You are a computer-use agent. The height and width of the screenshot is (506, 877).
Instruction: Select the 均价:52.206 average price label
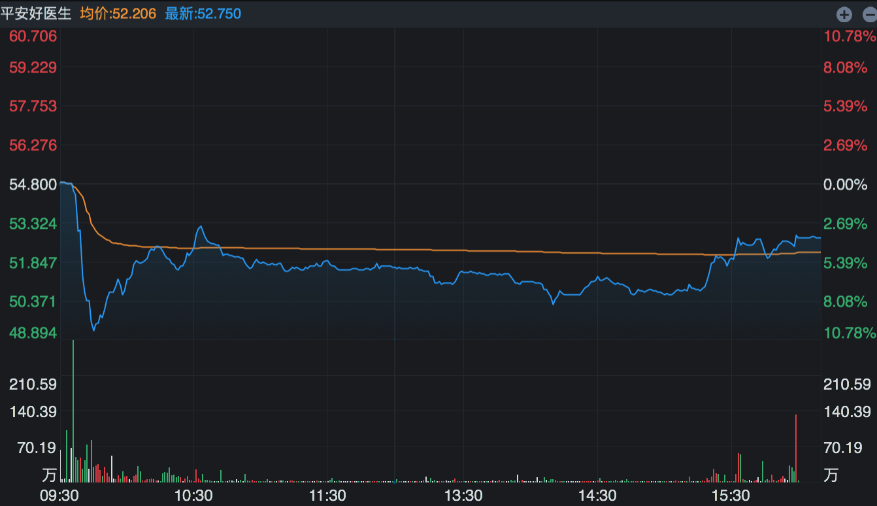pyautogui.click(x=118, y=13)
